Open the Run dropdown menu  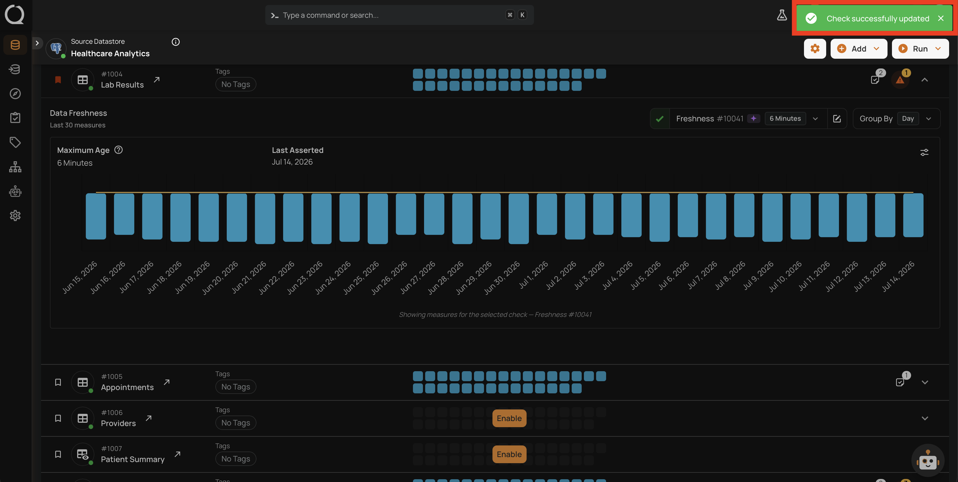click(x=920, y=49)
